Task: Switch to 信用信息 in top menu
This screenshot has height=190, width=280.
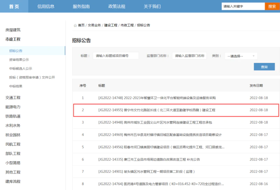Action: tap(46, 6)
